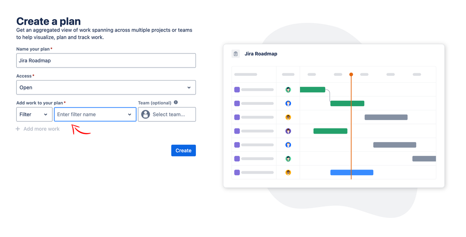Click the 'Add work to your plan' label
This screenshot has width=466, height=237.
40,103
